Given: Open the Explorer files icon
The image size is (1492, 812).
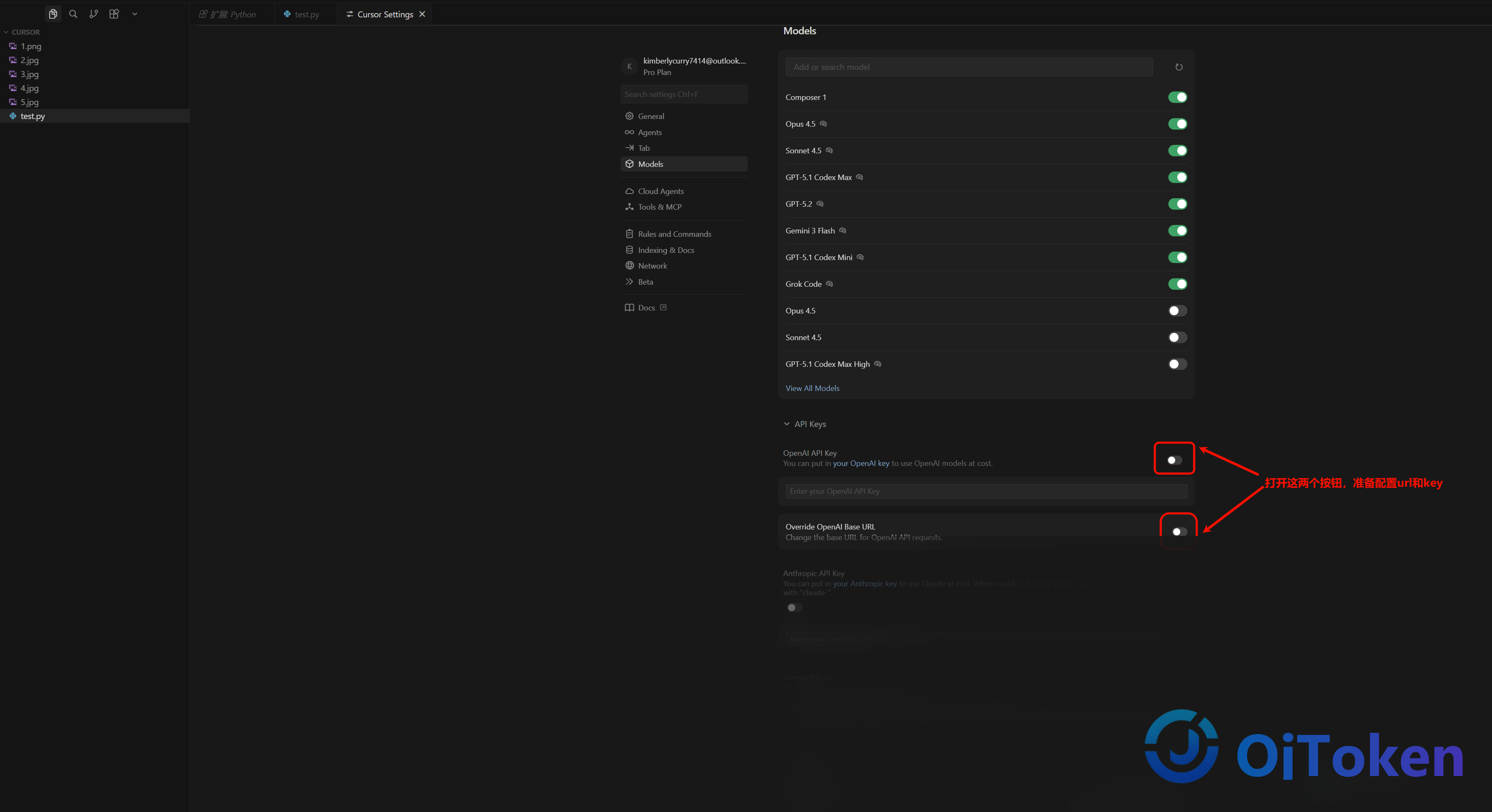Looking at the screenshot, I should pyautogui.click(x=53, y=14).
